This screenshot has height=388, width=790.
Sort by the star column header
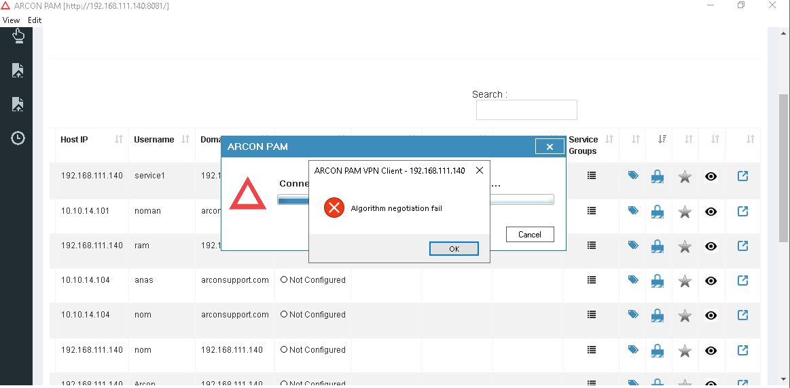point(689,139)
